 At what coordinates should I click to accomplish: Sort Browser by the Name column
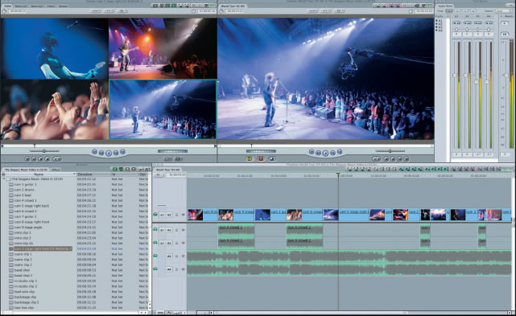click(39, 174)
